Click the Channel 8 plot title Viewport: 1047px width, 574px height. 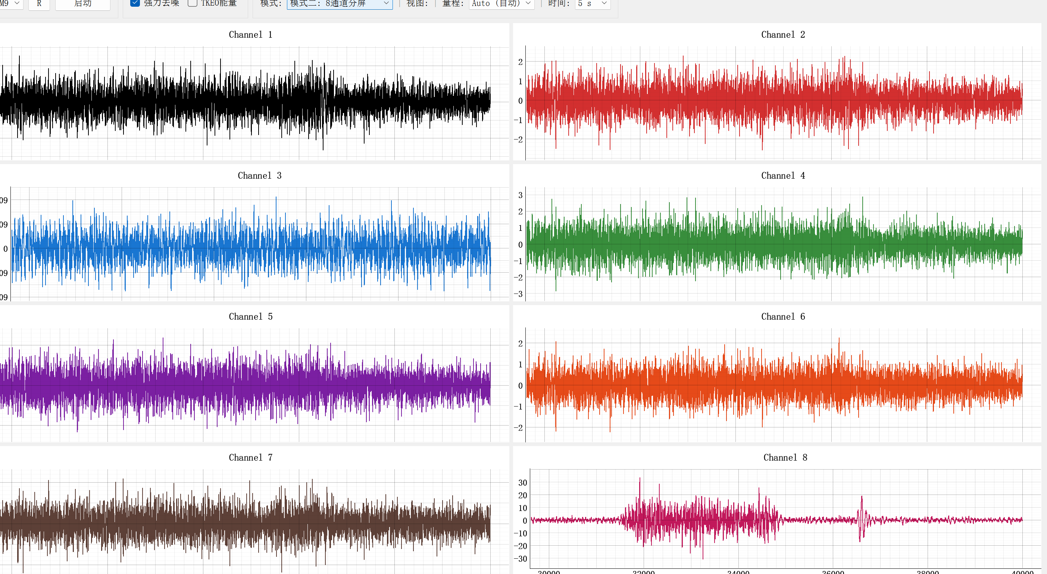(785, 457)
